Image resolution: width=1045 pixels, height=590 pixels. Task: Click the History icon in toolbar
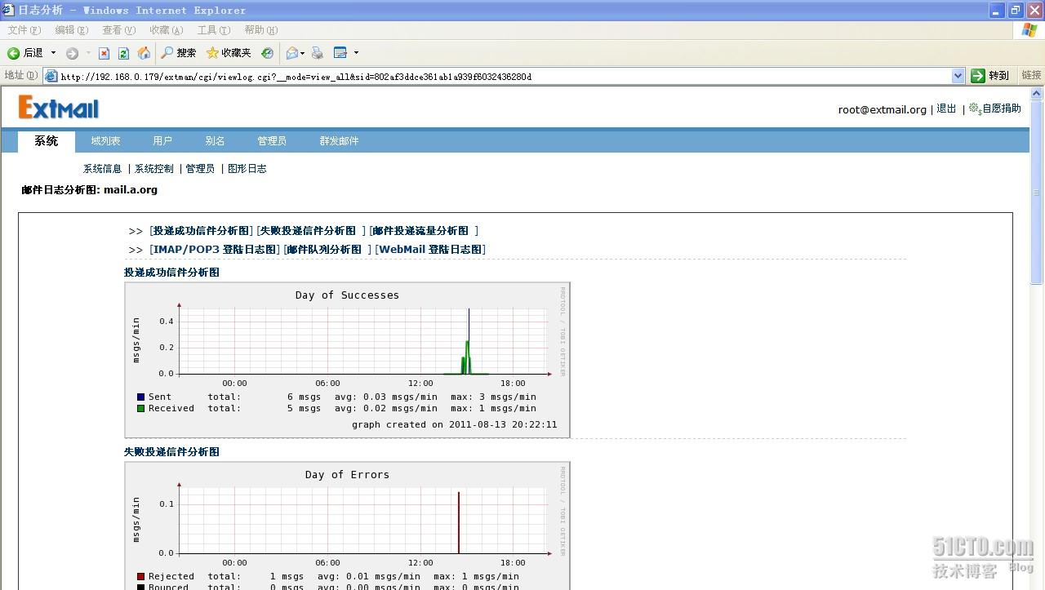[x=267, y=53]
